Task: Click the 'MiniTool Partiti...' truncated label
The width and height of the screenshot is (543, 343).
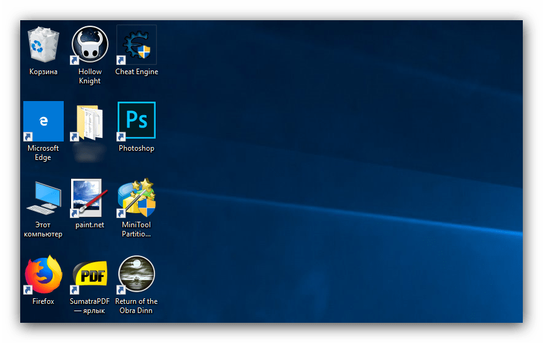Action: (137, 229)
